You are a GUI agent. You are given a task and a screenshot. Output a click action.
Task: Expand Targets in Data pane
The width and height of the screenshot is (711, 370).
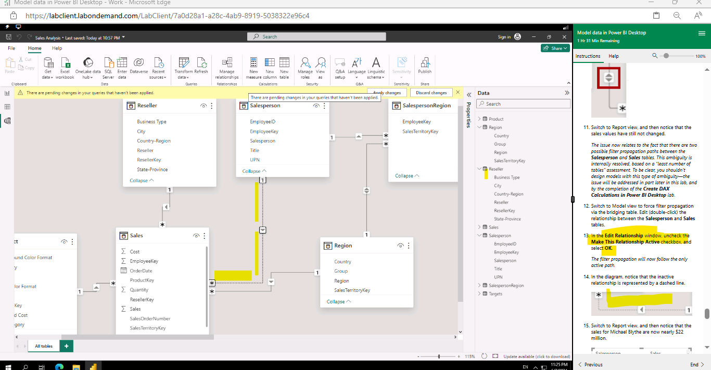(x=479, y=294)
